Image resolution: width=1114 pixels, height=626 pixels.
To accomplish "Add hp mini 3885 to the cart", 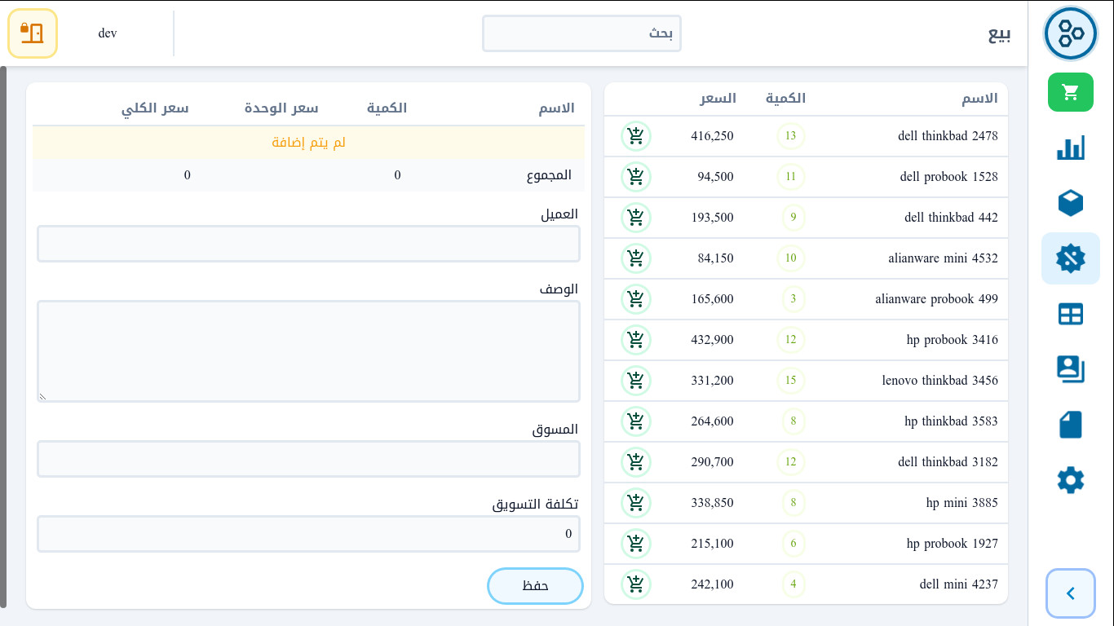I will click(636, 503).
